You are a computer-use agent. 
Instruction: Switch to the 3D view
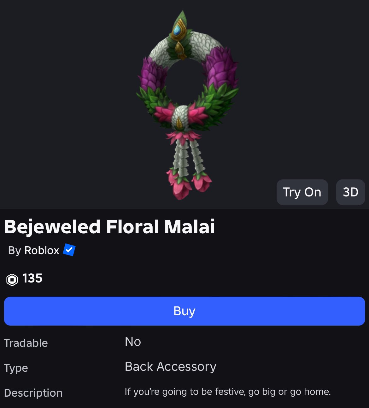point(350,192)
